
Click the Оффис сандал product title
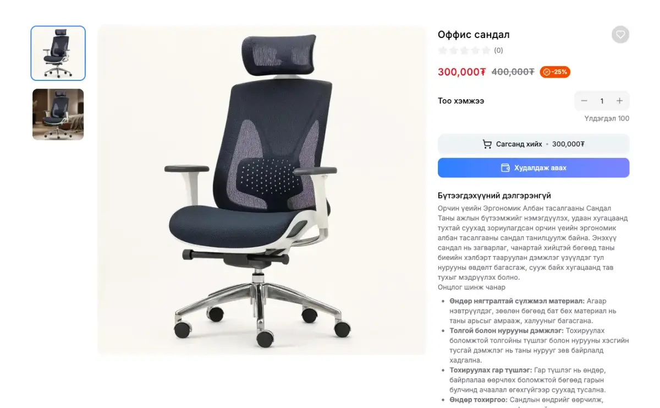(474, 35)
